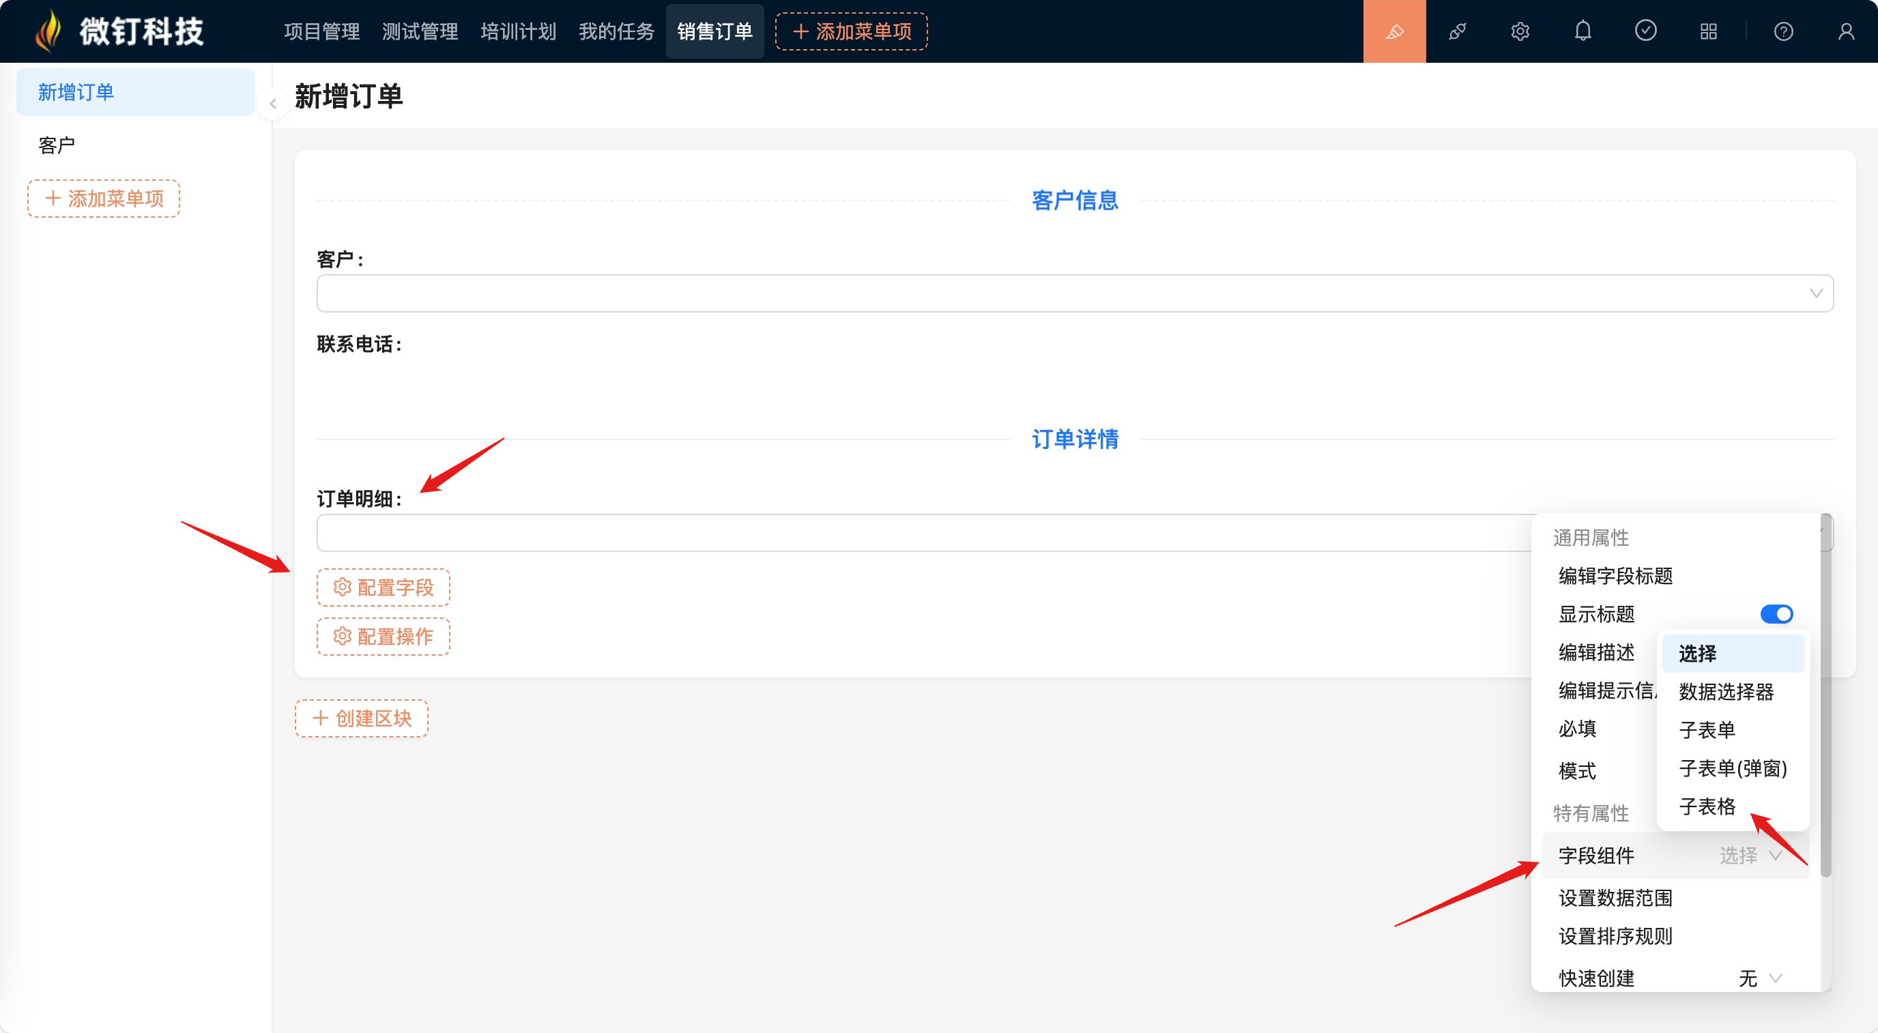Click 必填 menu entry
1878x1033 pixels.
click(1577, 729)
